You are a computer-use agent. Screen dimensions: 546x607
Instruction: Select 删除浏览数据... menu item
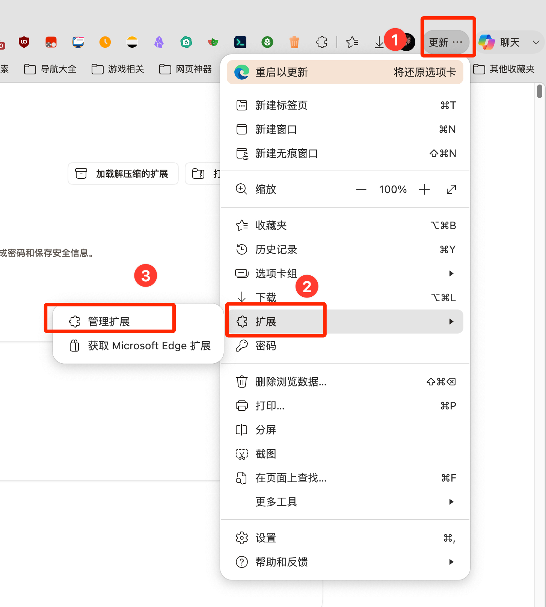coord(345,382)
